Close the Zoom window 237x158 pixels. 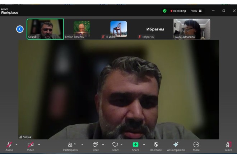[234, 11]
